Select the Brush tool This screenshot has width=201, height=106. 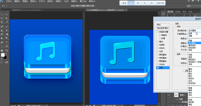pos(7,26)
